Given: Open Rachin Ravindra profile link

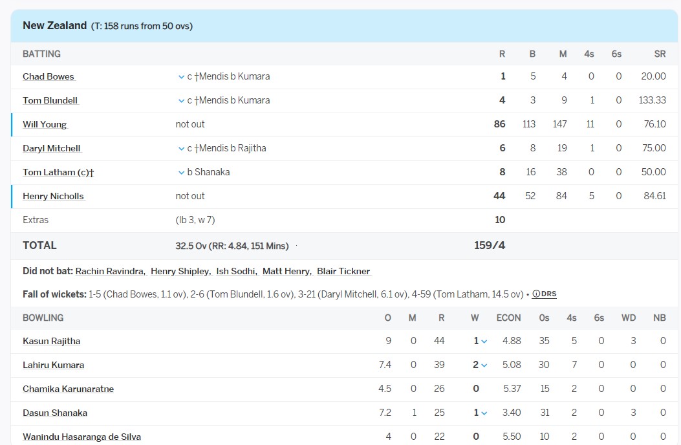Looking at the screenshot, I should coord(111,271).
